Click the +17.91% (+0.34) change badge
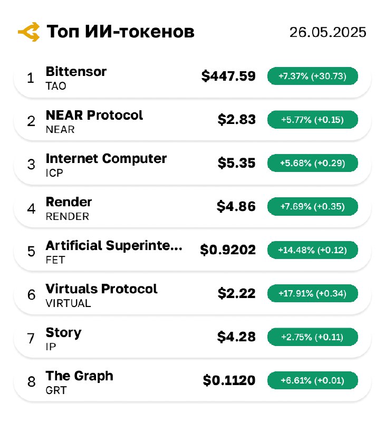 [312, 293]
